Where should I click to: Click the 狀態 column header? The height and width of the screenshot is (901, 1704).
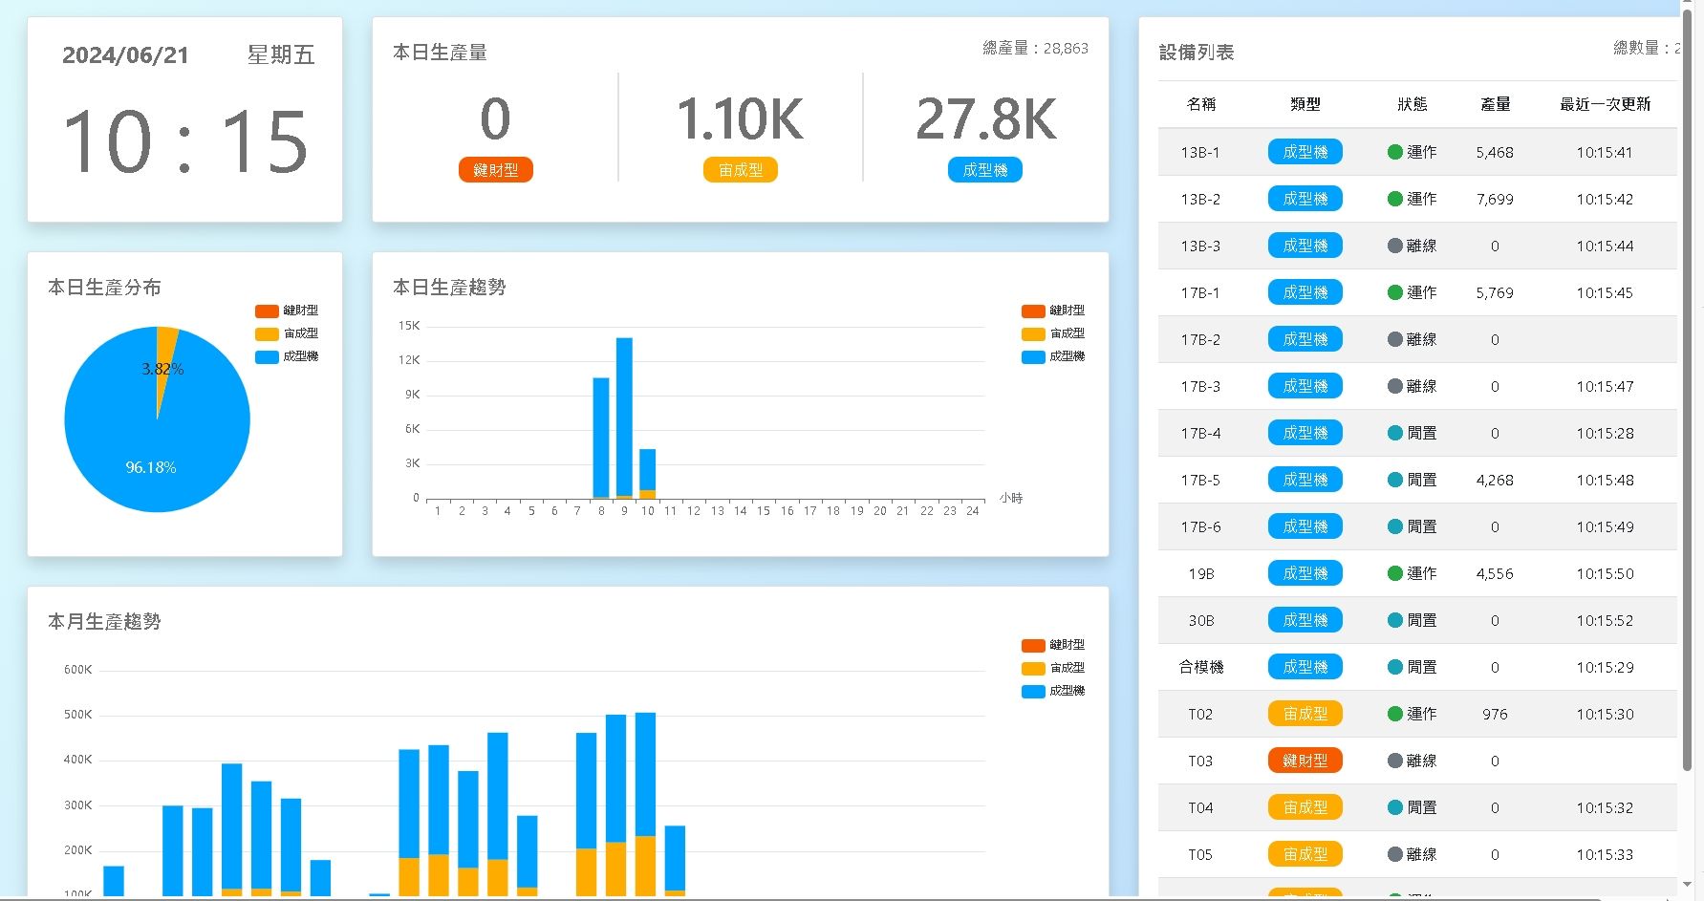(1413, 104)
